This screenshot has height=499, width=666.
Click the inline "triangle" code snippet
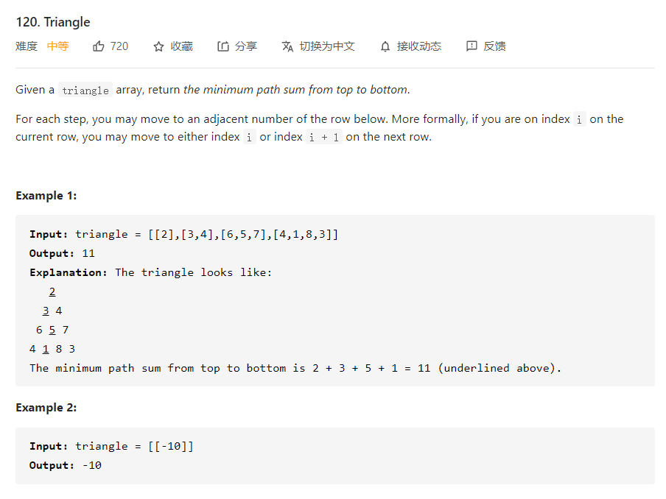tap(85, 91)
